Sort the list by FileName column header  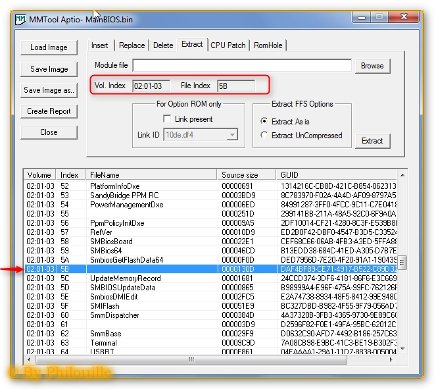(x=151, y=175)
